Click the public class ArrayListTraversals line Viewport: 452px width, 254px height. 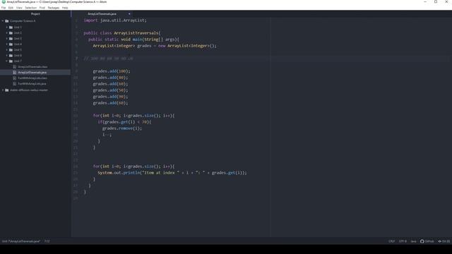coord(122,33)
